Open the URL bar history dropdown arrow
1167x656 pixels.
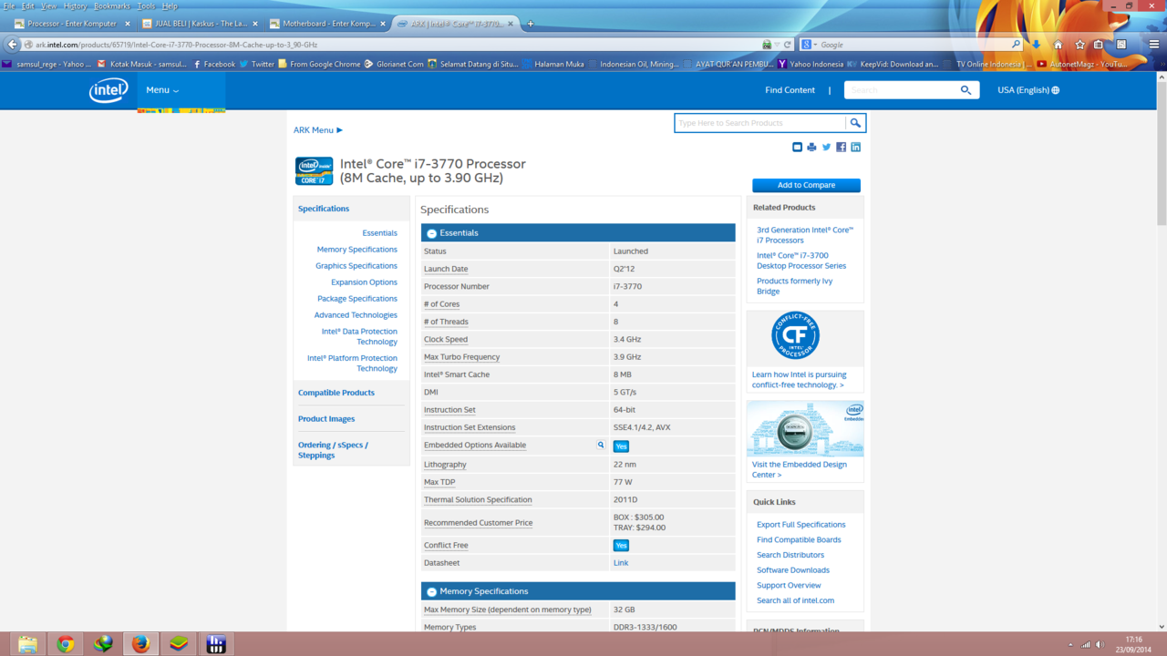tap(778, 45)
